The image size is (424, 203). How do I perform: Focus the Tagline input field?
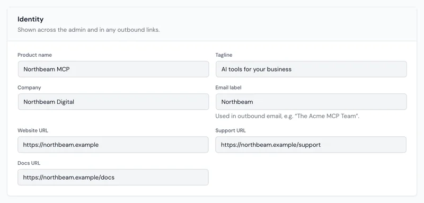tap(311, 69)
